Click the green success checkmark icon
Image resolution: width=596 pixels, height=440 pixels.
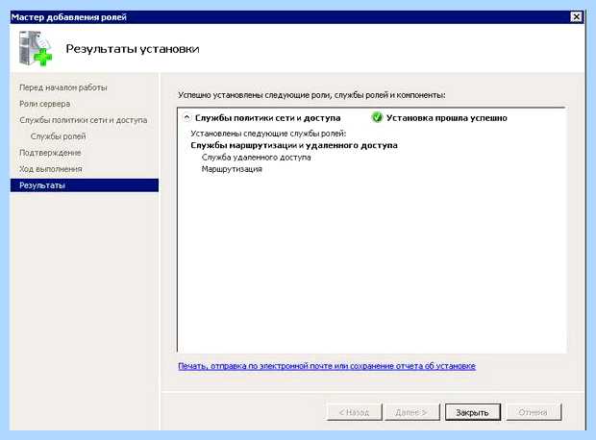pyautogui.click(x=377, y=117)
